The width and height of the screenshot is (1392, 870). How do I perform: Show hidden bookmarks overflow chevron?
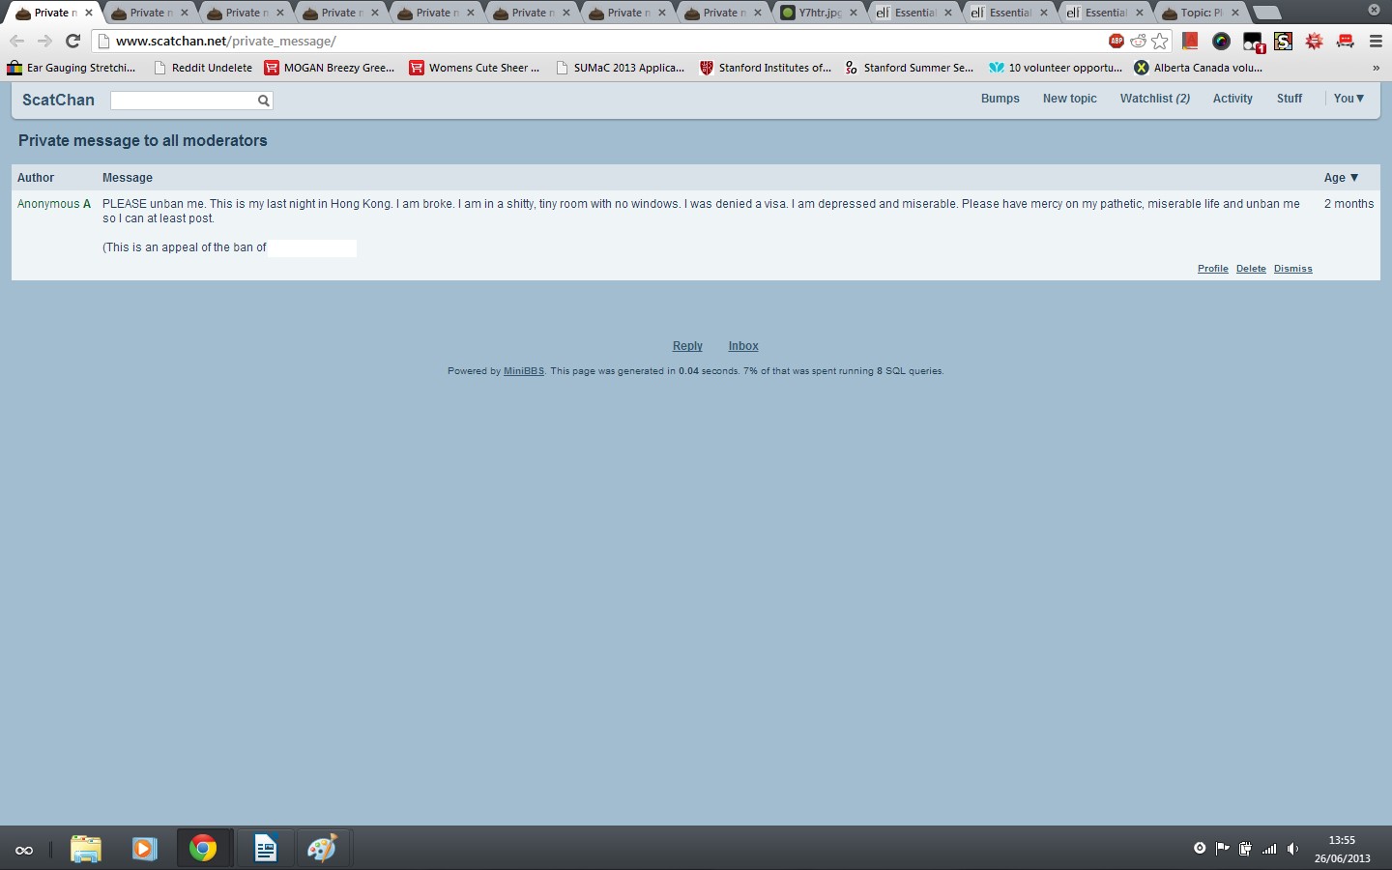click(x=1376, y=68)
